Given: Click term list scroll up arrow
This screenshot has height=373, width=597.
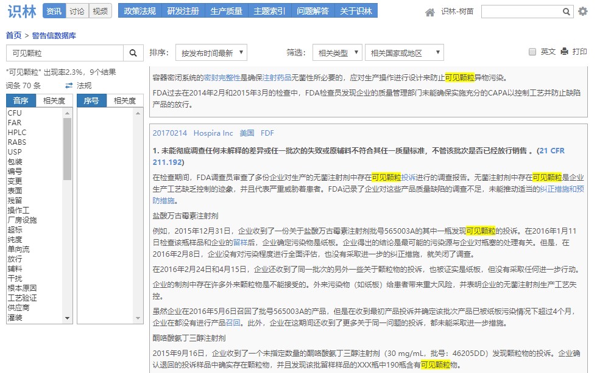Looking at the screenshot, I should [68, 113].
